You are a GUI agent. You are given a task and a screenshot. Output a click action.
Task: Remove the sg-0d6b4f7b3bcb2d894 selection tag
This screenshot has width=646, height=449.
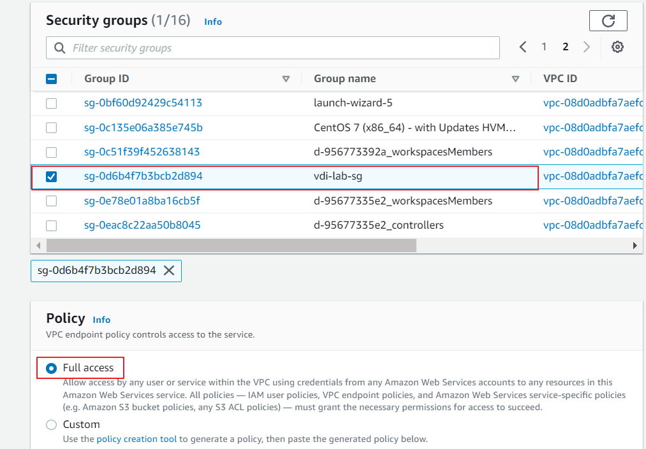pyautogui.click(x=169, y=270)
